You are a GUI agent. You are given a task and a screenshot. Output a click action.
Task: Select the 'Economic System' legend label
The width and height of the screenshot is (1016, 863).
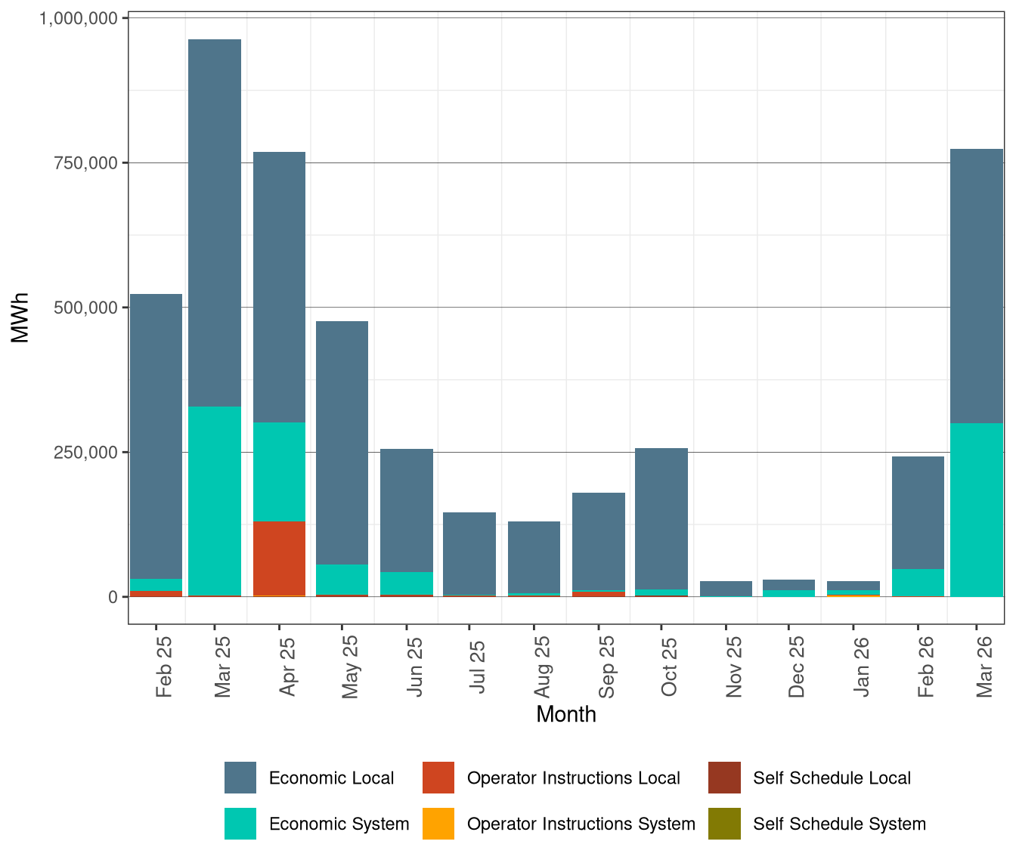(x=339, y=824)
